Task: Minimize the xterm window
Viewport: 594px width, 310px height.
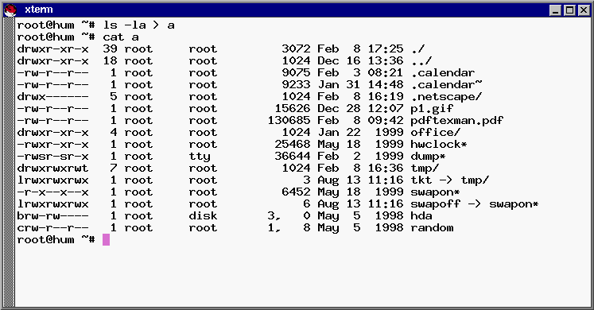Action: 555,10
